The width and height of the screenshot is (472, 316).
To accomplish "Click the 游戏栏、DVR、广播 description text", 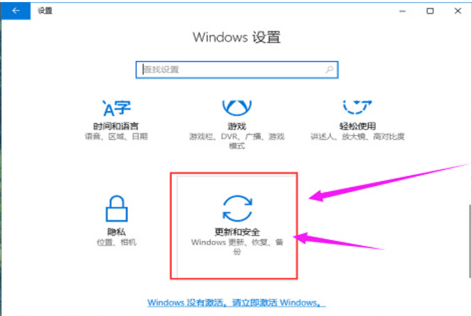I will (237, 141).
